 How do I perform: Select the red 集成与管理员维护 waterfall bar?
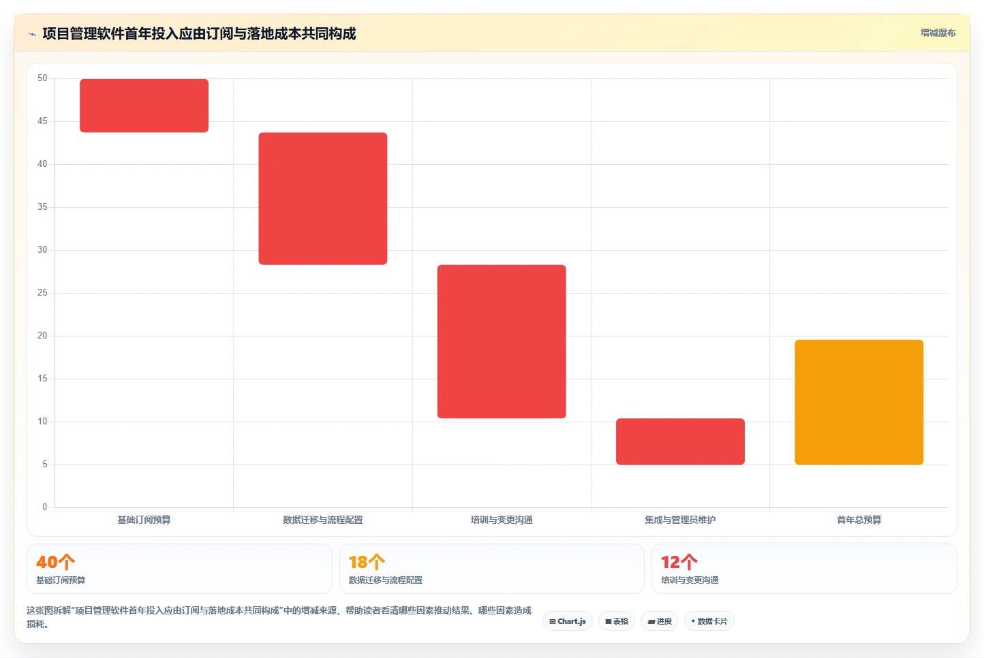point(680,441)
